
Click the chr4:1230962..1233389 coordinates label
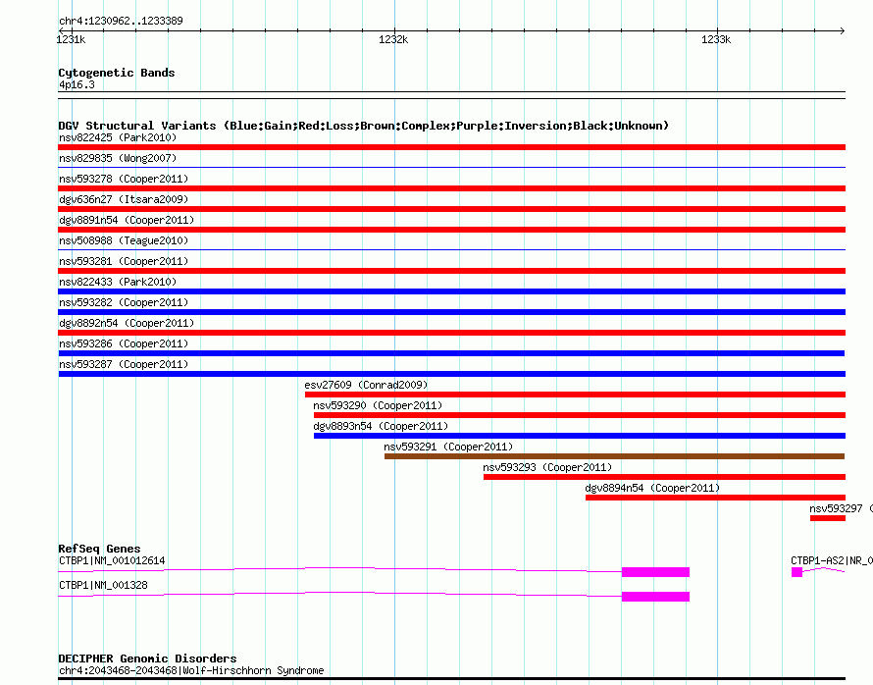pyautogui.click(x=121, y=21)
